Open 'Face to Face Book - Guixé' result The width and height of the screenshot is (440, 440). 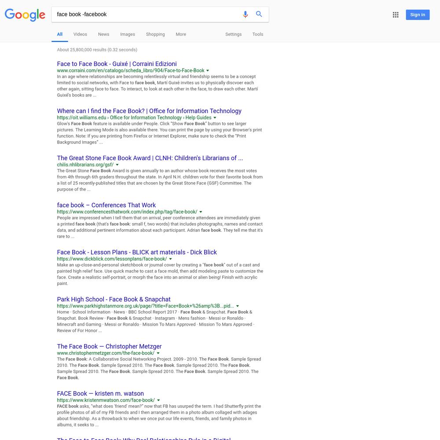pos(117,64)
